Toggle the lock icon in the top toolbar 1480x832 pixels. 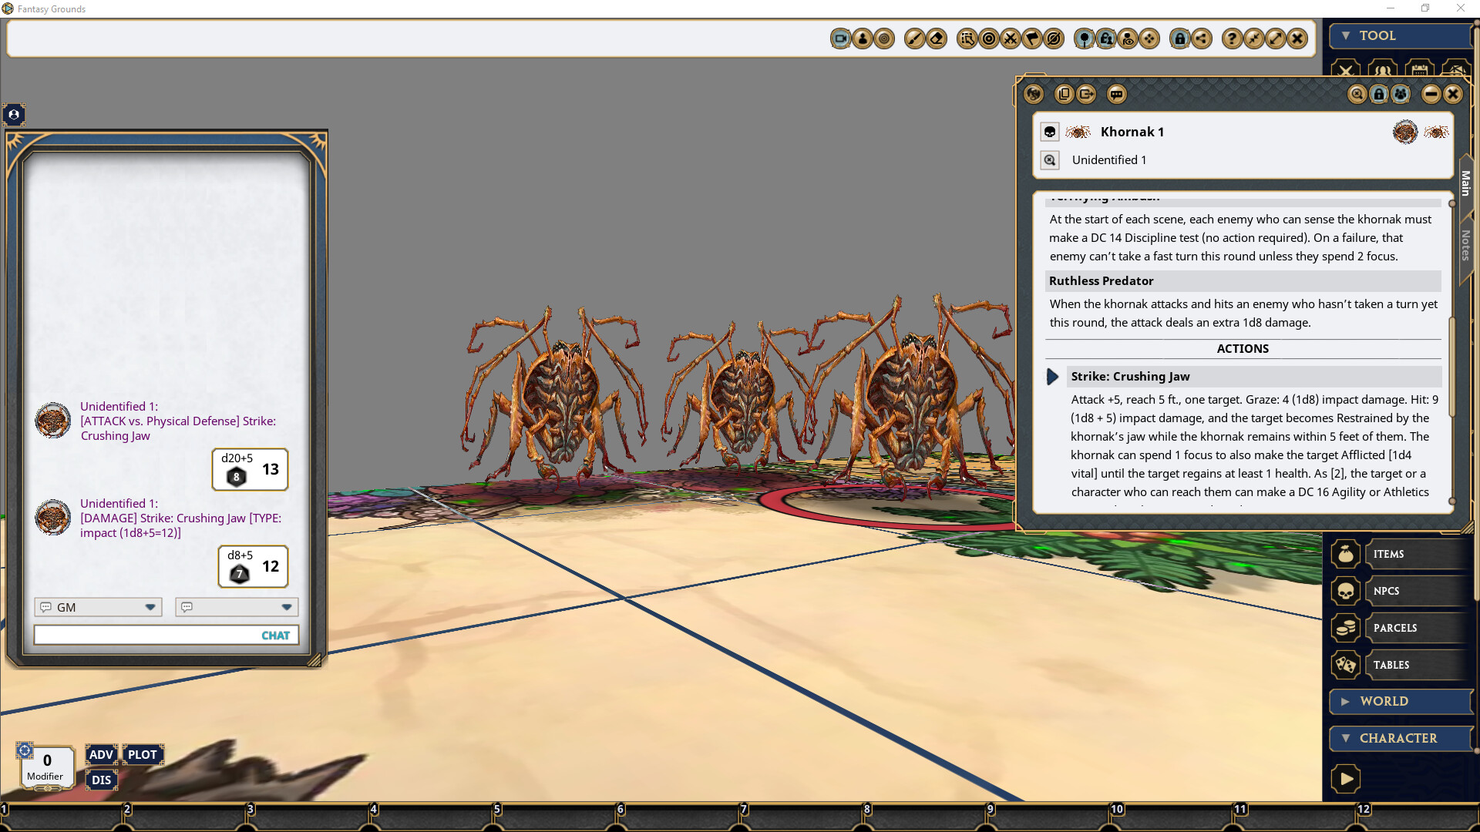1181,39
